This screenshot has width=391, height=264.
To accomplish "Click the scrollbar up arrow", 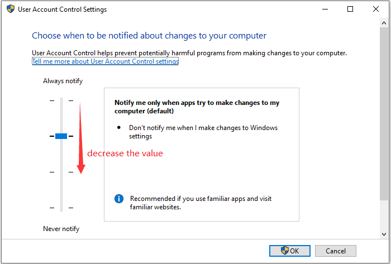I will (x=384, y=23).
